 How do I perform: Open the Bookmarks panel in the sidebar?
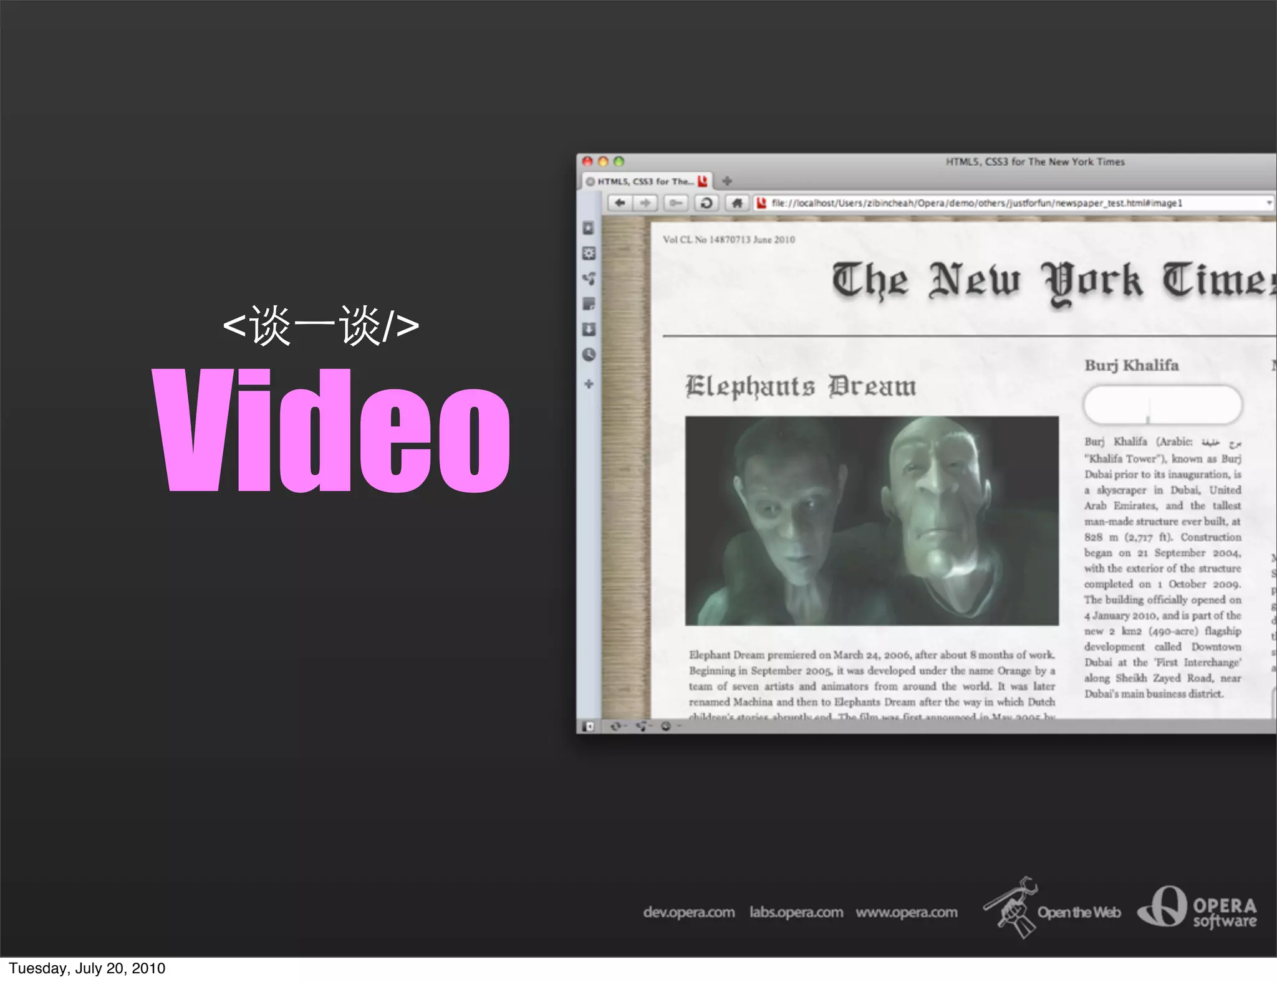589,228
